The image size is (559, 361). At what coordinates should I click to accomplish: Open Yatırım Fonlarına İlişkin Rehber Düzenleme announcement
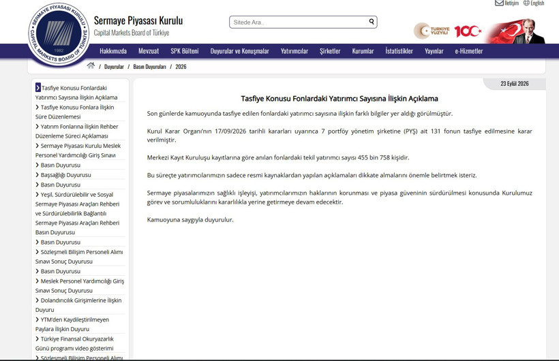pyautogui.click(x=76, y=131)
